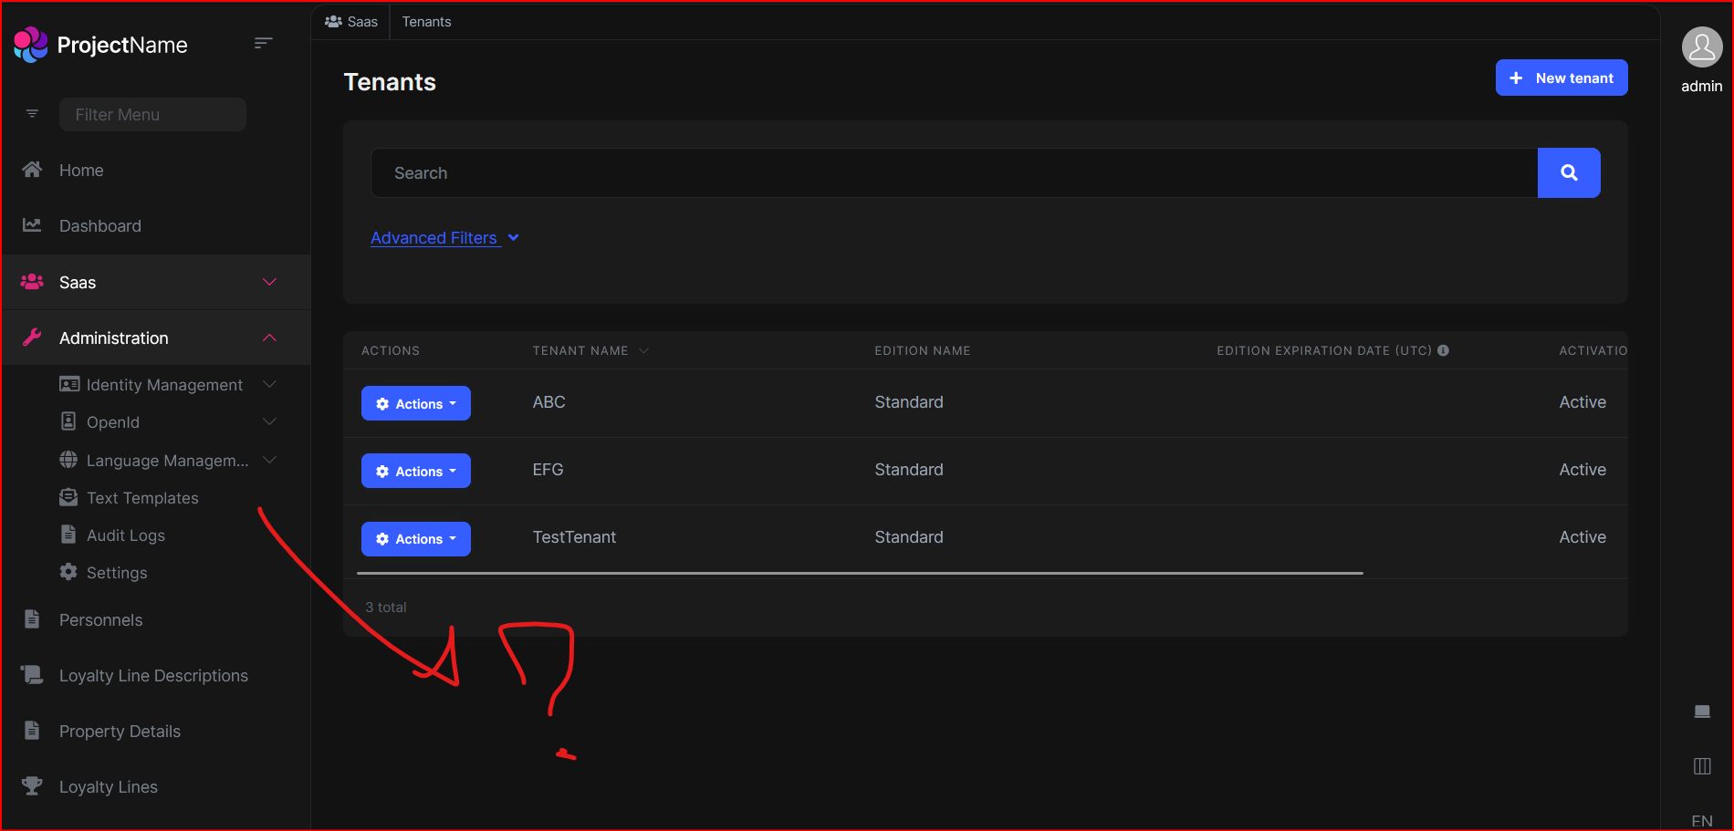Go to Dashboard in the sidebar

[x=99, y=226]
